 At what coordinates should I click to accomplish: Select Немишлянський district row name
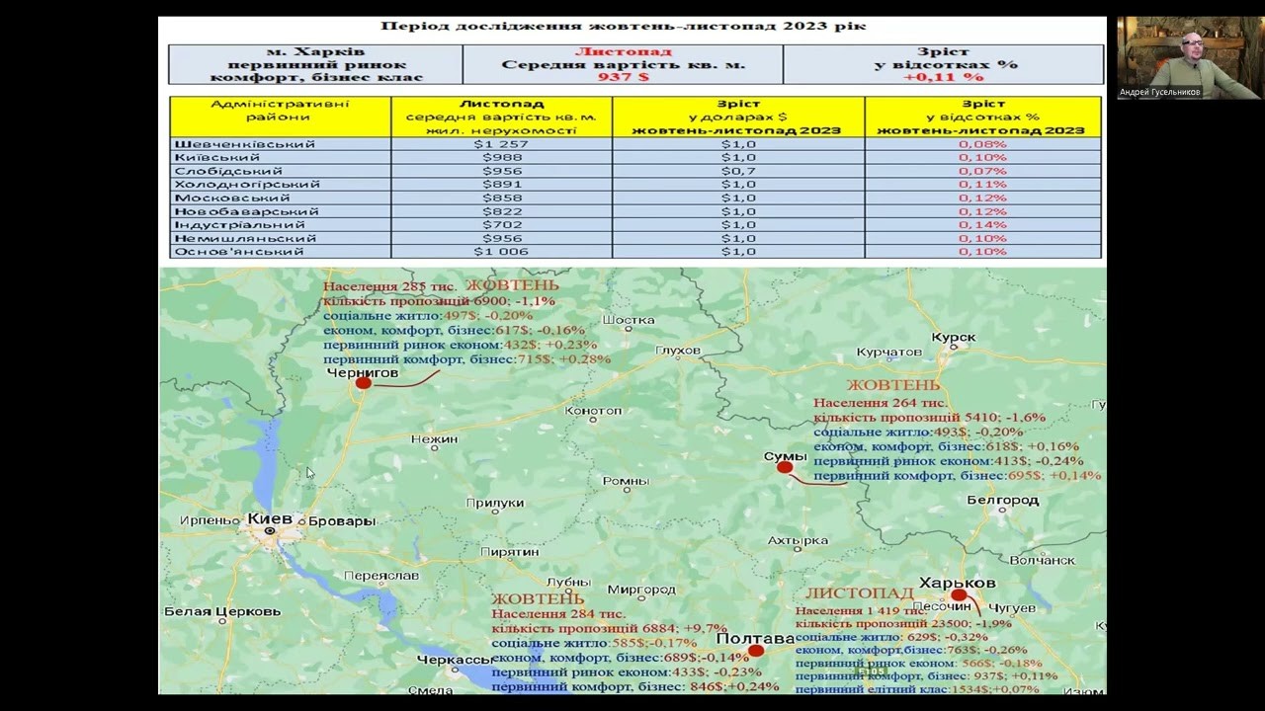tap(246, 238)
